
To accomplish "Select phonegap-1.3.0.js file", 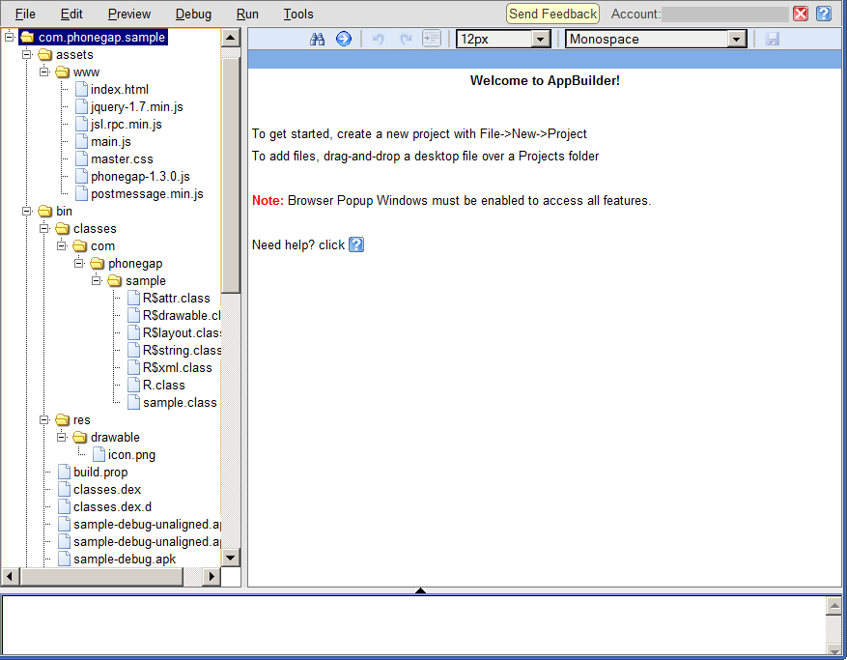I will point(140,176).
